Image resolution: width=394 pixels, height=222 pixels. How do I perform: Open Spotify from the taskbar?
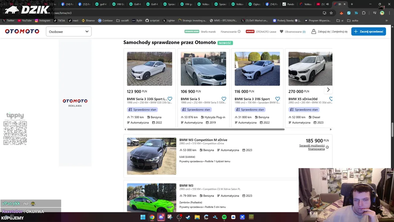tap(224, 217)
